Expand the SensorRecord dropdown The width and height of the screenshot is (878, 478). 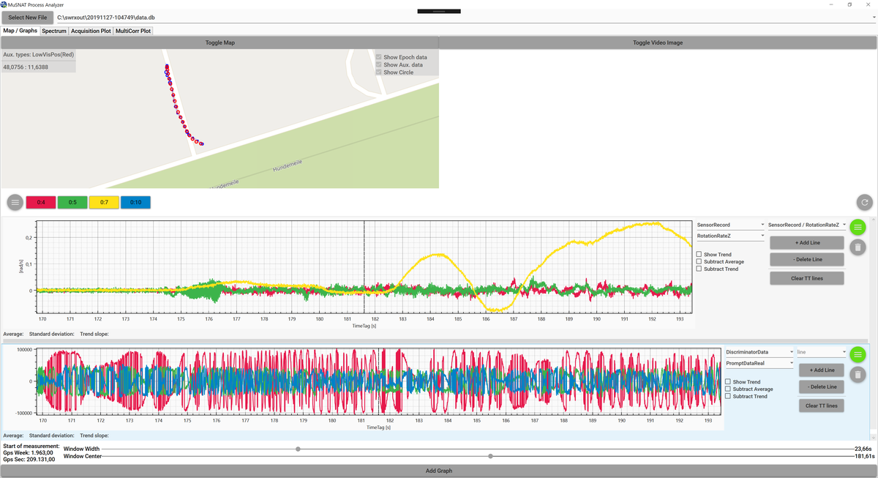tap(730, 225)
